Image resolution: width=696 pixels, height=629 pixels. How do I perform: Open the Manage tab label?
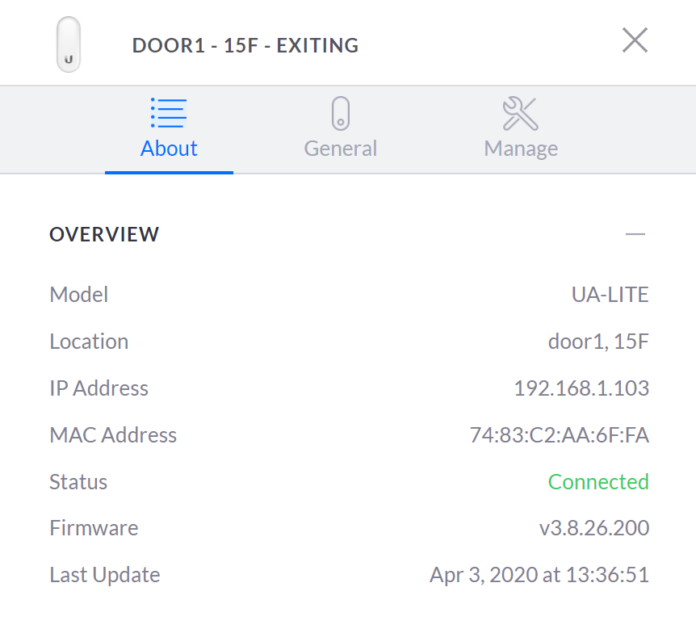[521, 149]
